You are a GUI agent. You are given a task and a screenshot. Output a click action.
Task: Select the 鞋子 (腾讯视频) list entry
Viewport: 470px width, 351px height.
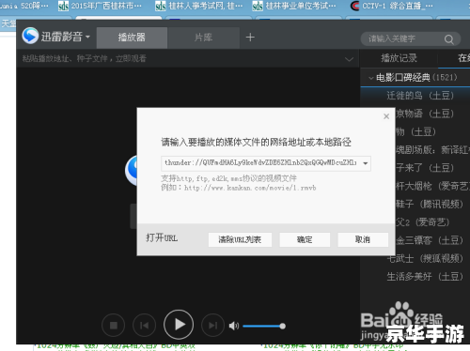tap(430, 204)
